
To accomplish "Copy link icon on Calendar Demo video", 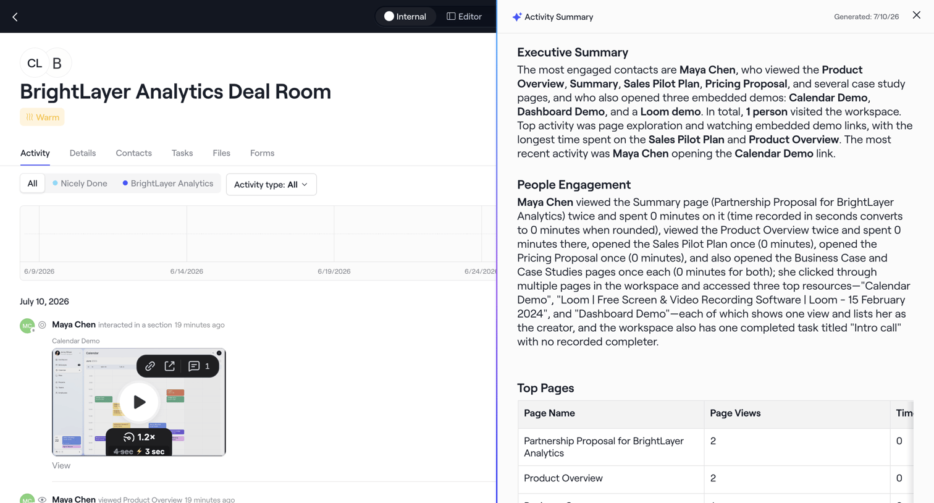I will (150, 366).
